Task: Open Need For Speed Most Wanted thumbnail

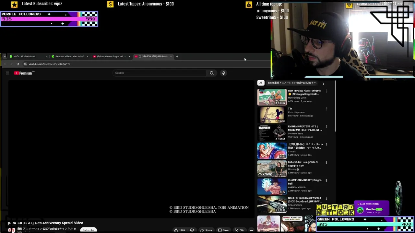Action: point(272,204)
